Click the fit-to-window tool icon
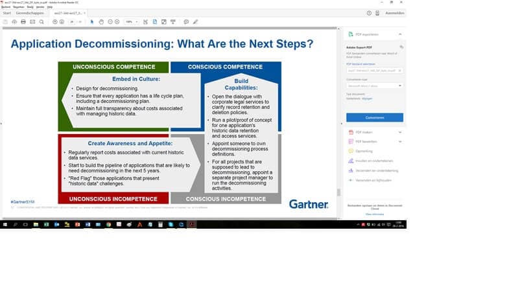 pos(146,21)
